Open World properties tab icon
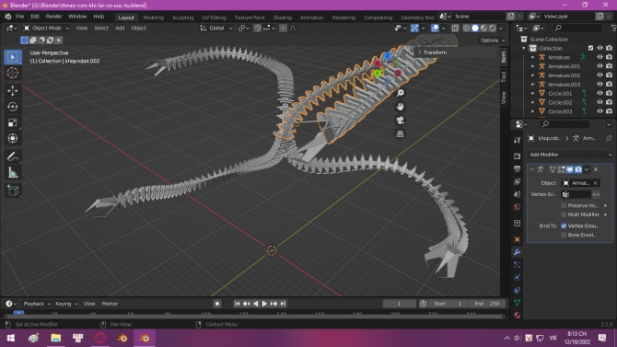Screen dimensions: 617x347 pos(517,207)
